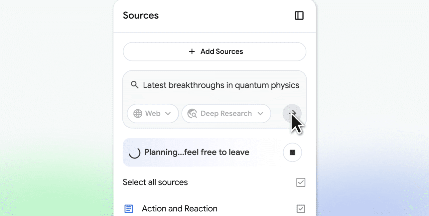The height and width of the screenshot is (216, 429).
Task: Click the Add Sources button text
Action: [221, 52]
